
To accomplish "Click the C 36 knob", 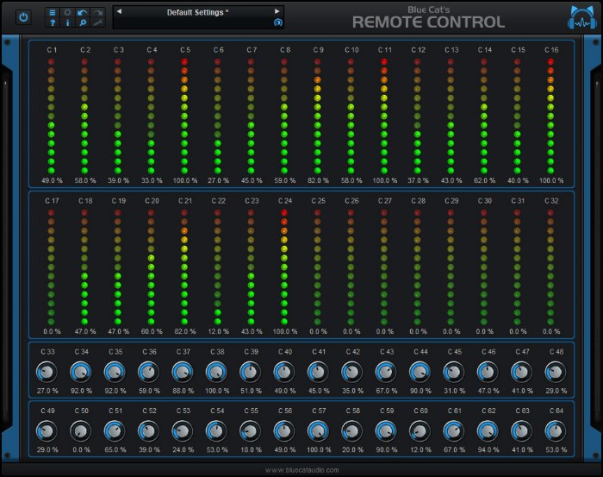I will coord(148,372).
